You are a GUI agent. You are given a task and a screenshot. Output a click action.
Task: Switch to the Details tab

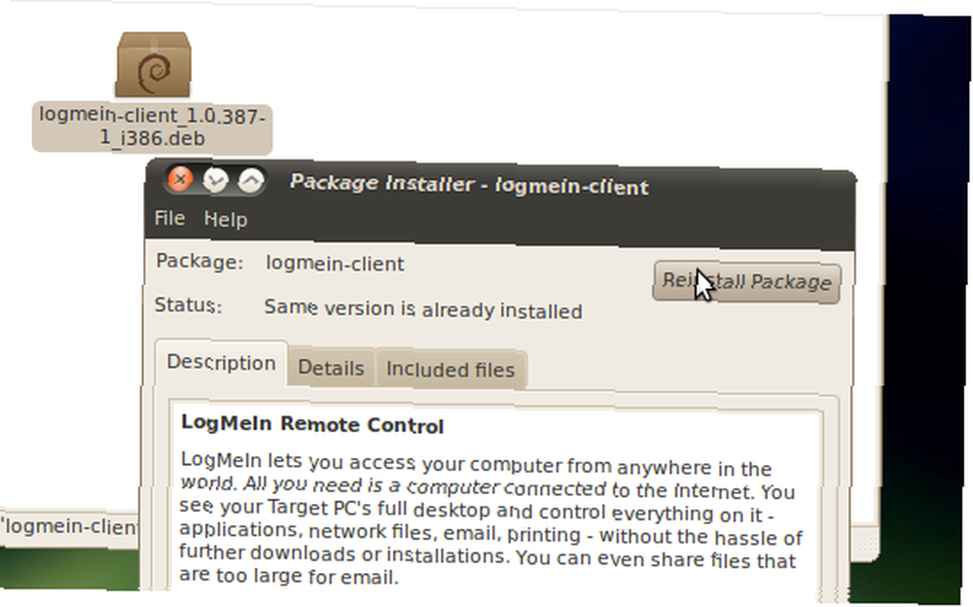(x=331, y=368)
